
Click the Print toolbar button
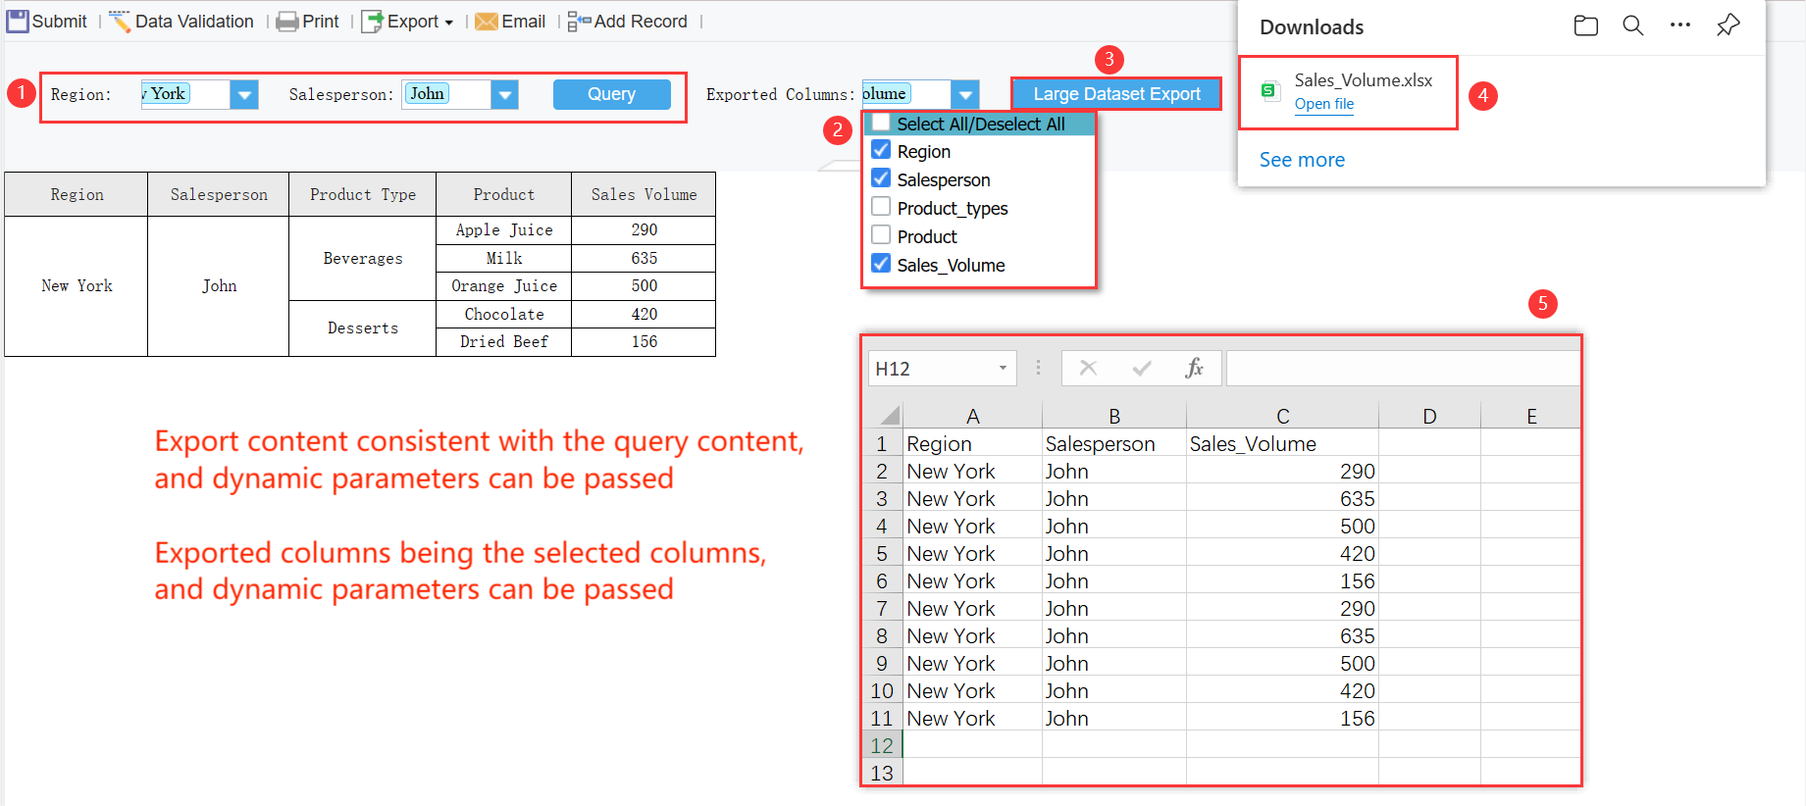click(x=307, y=21)
